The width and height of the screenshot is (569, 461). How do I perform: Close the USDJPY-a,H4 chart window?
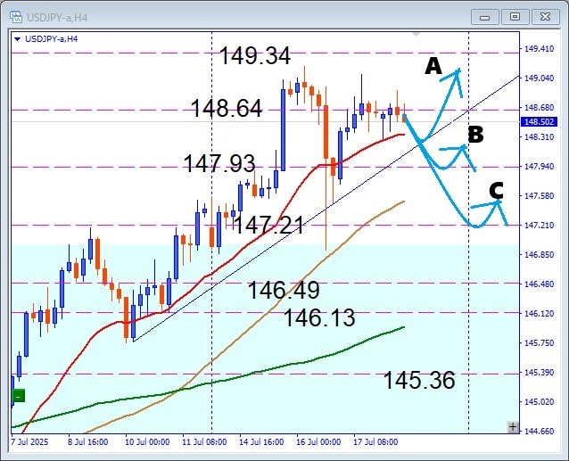[x=545, y=17]
